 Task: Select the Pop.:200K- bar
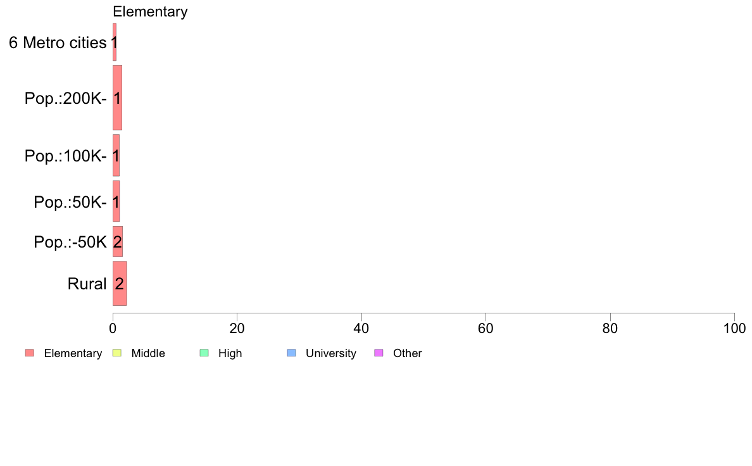[118, 98]
